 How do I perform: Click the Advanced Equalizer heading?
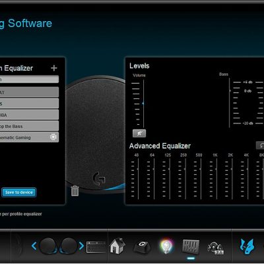coord(160,146)
